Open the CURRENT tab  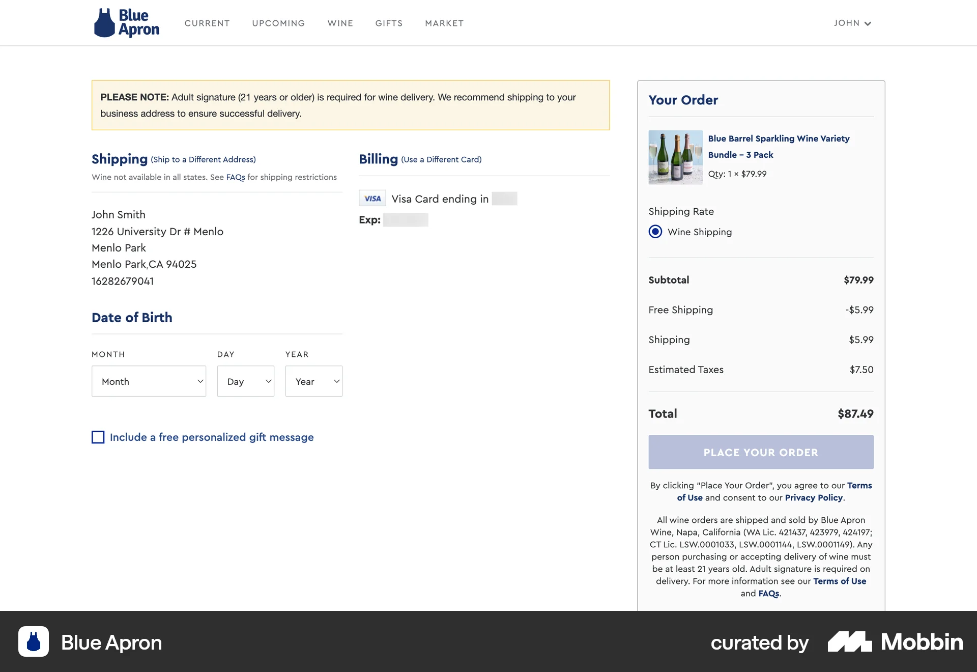click(x=207, y=23)
